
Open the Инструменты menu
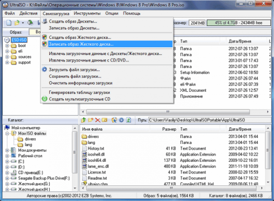click(x=87, y=13)
